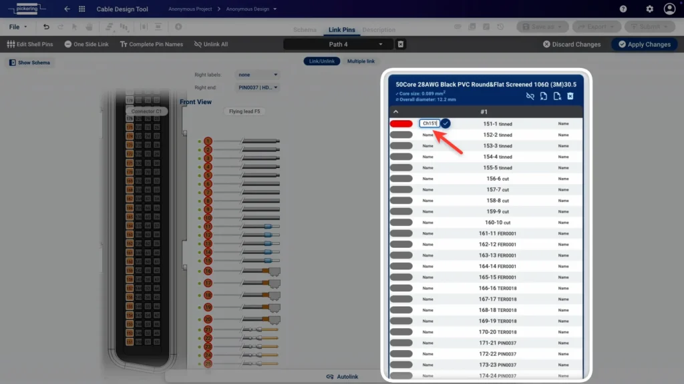Click the Connector C1 label
The image size is (684, 384).
(146, 111)
